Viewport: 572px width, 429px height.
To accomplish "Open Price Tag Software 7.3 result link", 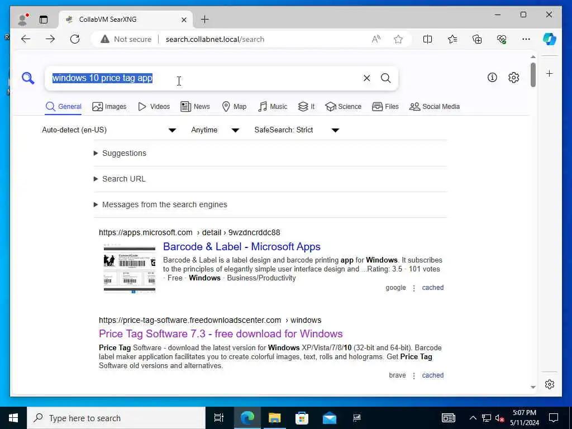I will click(x=221, y=334).
